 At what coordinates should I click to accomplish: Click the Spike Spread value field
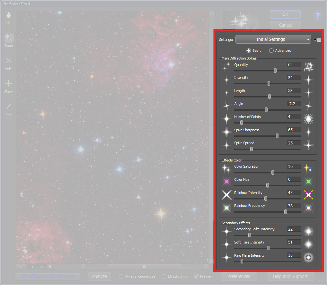294,143
